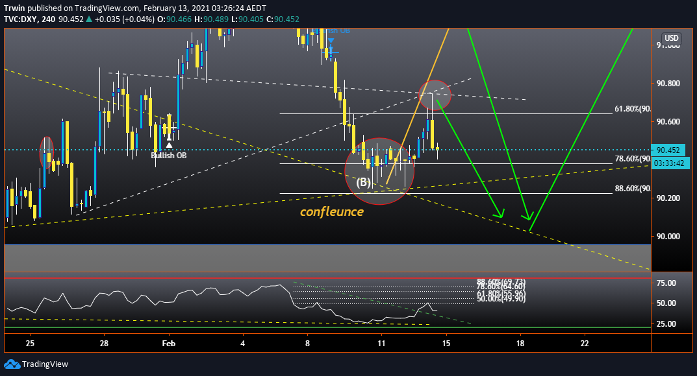Click the countdown timer label 03:33:42

tap(671, 163)
